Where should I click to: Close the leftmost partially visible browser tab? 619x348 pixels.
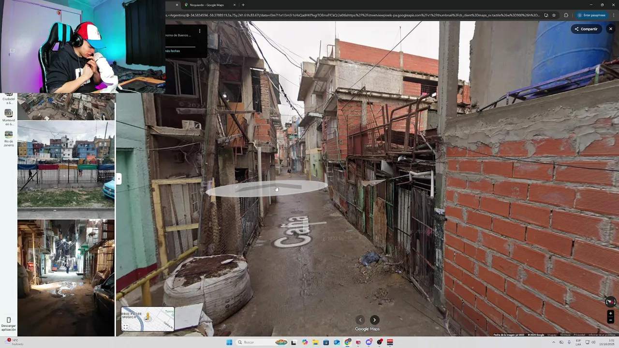[x=177, y=5]
